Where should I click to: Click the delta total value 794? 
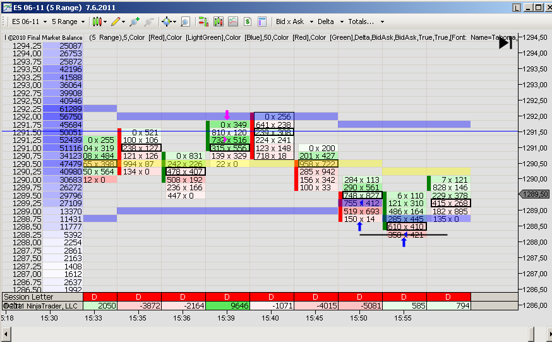[448, 306]
